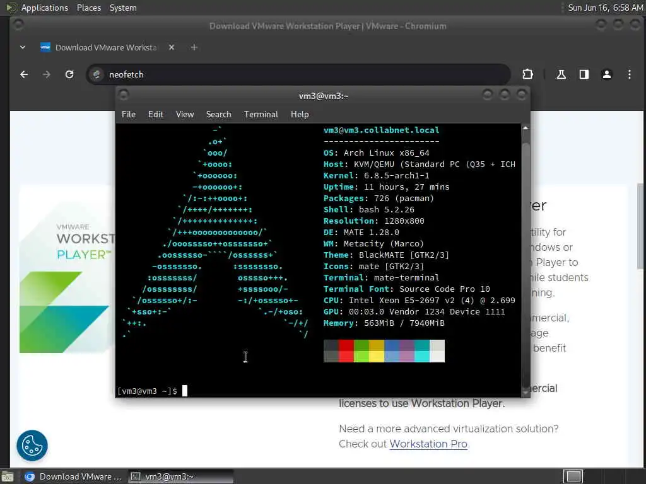
Task: Click the green color block in neofetch output
Action: pos(361,351)
